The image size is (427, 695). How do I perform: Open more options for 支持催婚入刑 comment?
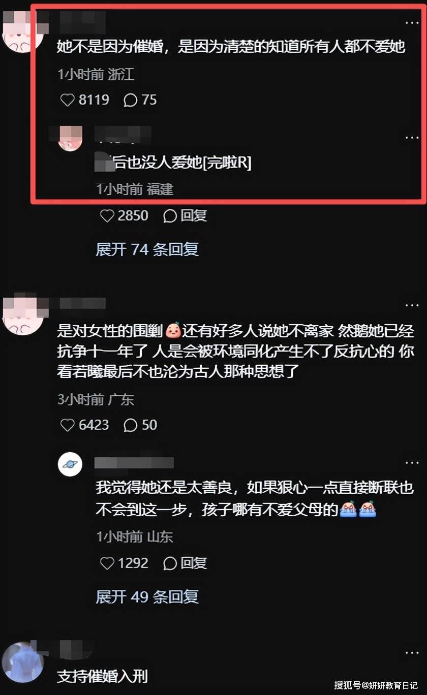pyautogui.click(x=411, y=652)
